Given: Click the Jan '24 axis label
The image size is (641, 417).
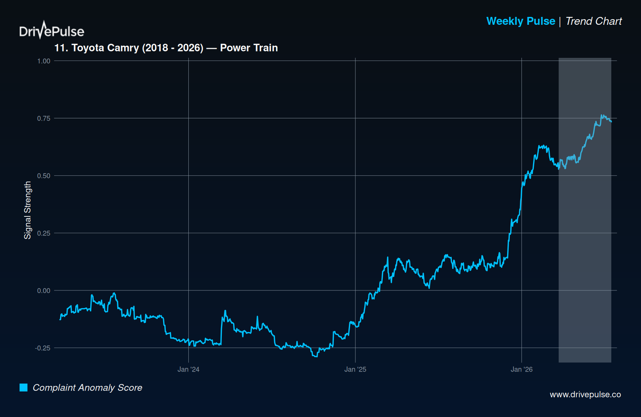Looking at the screenshot, I should point(188,369).
